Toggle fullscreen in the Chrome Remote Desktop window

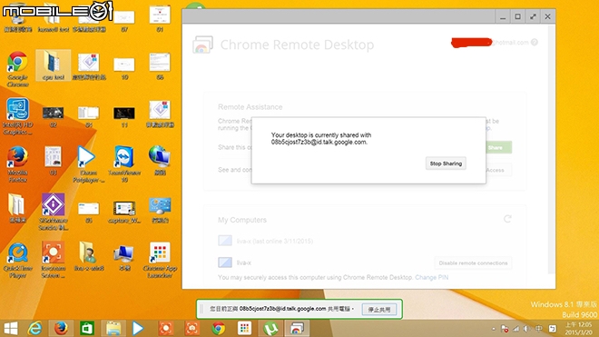pos(533,16)
